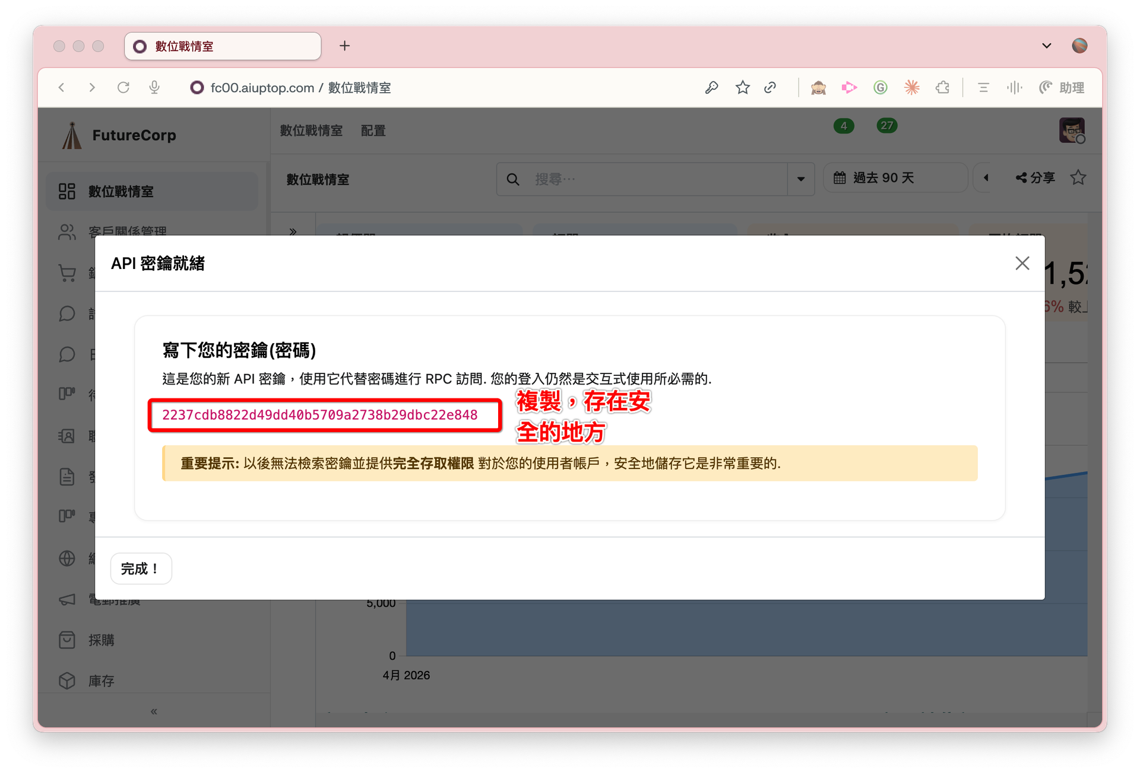The width and height of the screenshot is (1140, 773).
Task: Open a new browser tab
Action: [x=344, y=46]
